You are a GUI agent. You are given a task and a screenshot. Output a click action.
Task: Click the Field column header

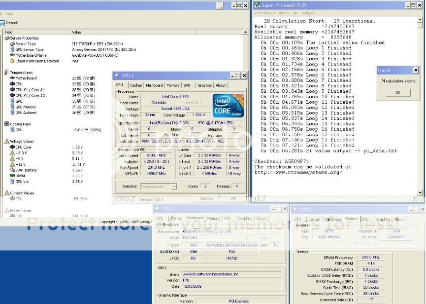[36, 32]
